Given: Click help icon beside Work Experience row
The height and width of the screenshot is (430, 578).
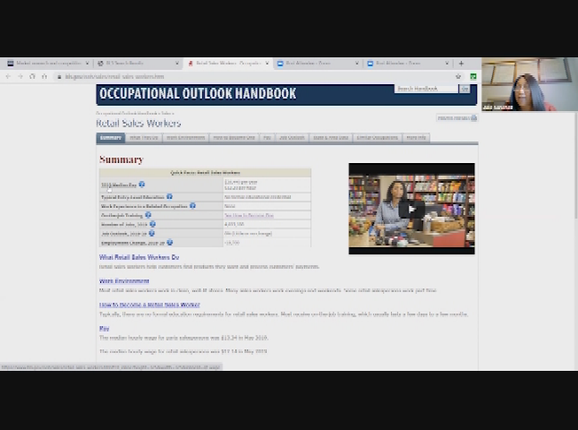Looking at the screenshot, I should [192, 205].
